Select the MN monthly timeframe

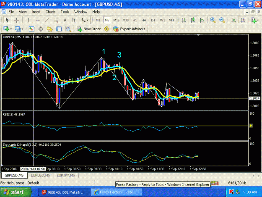[x=171, y=20]
